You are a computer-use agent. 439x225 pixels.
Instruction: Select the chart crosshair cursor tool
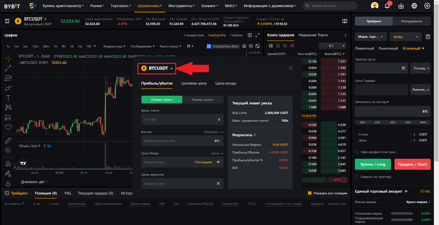point(8,58)
